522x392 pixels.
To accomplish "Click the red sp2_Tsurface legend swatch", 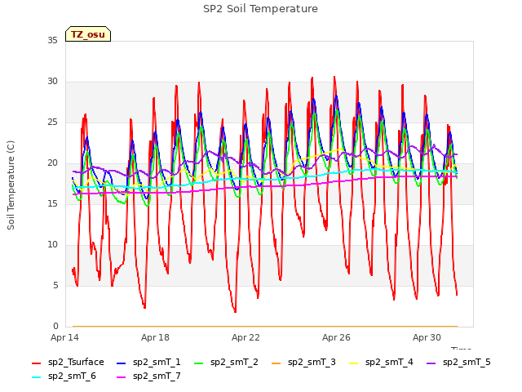I will pyautogui.click(x=36, y=363).
